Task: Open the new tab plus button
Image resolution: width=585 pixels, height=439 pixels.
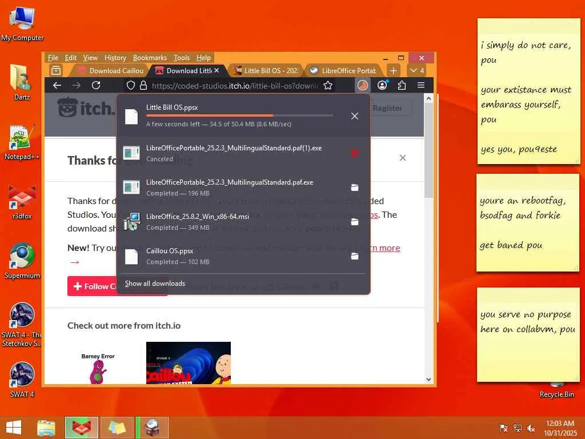Action: pyautogui.click(x=393, y=70)
